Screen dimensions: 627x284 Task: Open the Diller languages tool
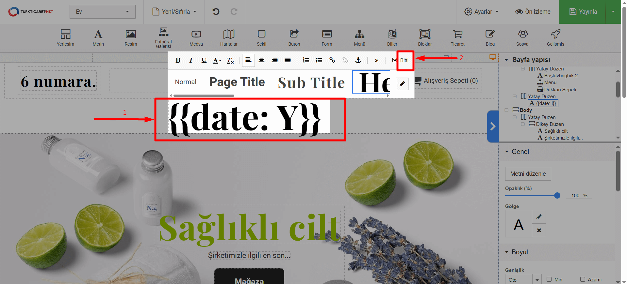[x=392, y=38]
